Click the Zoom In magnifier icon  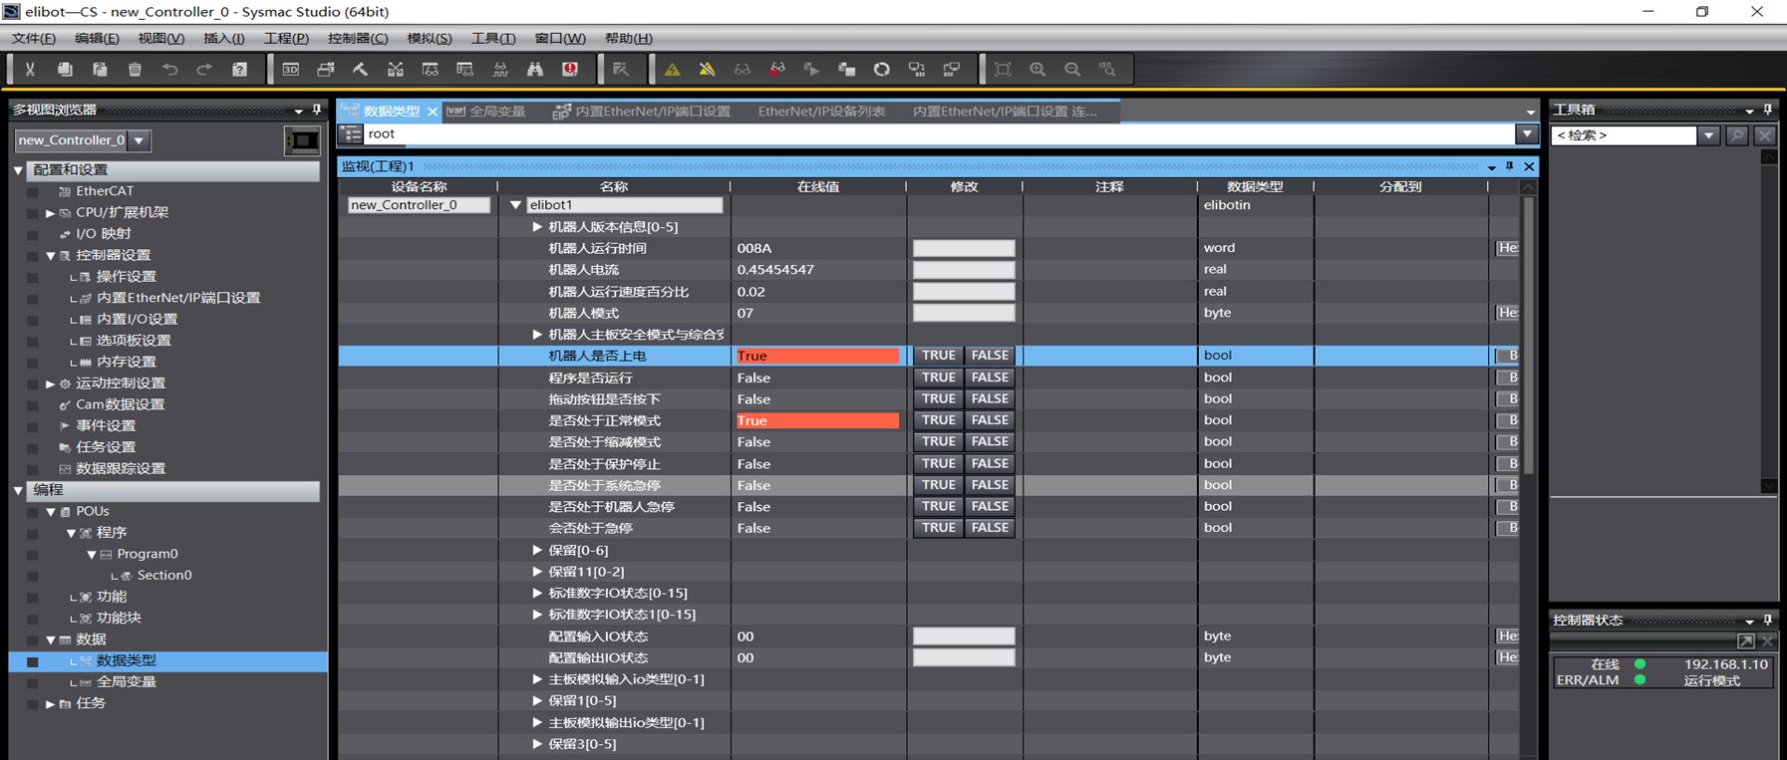click(1038, 70)
